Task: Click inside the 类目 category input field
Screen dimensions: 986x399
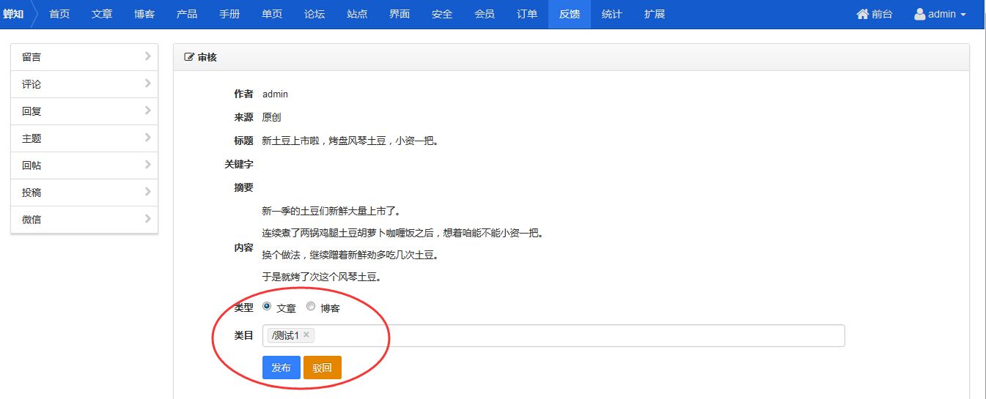Action: (553, 335)
